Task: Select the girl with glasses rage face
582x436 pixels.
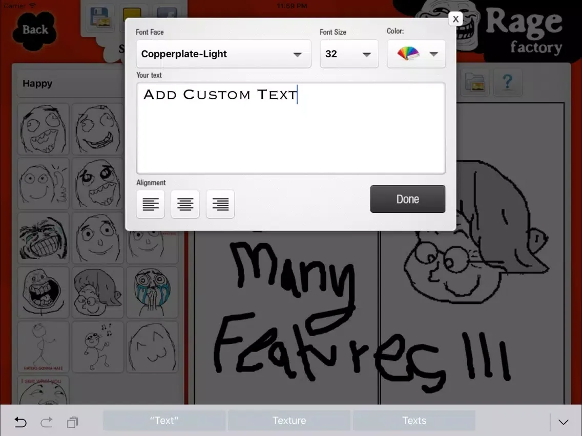Action: click(x=98, y=293)
